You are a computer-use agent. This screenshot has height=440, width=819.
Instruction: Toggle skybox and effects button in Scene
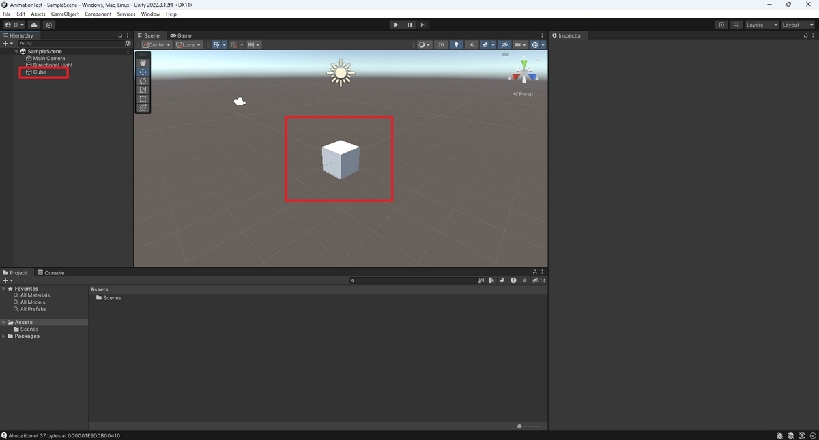[x=485, y=44]
